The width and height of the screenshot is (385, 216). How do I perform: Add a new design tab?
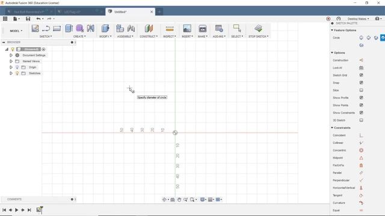[159, 12]
